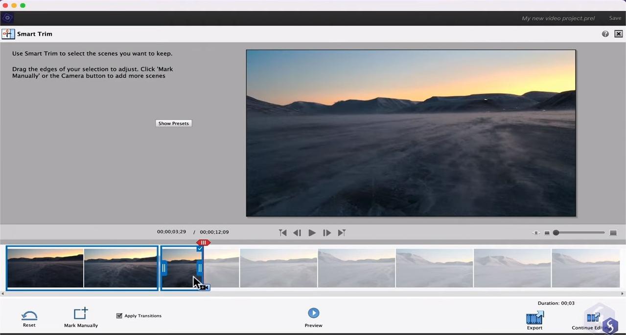
Task: Toggle the checkmark on the selected scene
Action: point(200,249)
